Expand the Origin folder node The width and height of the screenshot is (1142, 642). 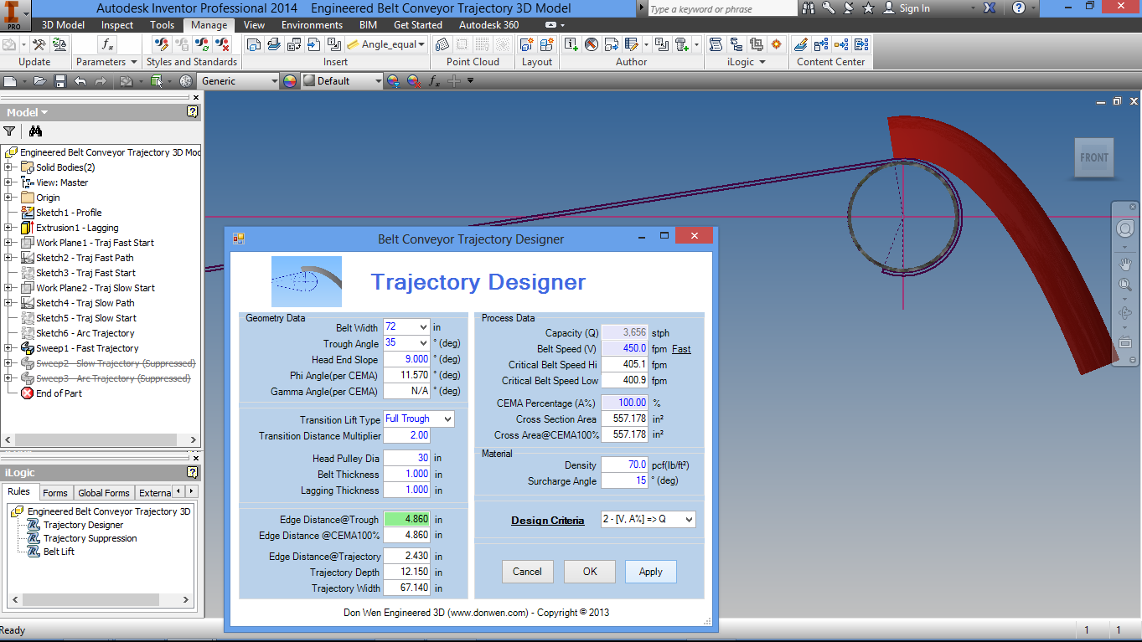[8, 198]
